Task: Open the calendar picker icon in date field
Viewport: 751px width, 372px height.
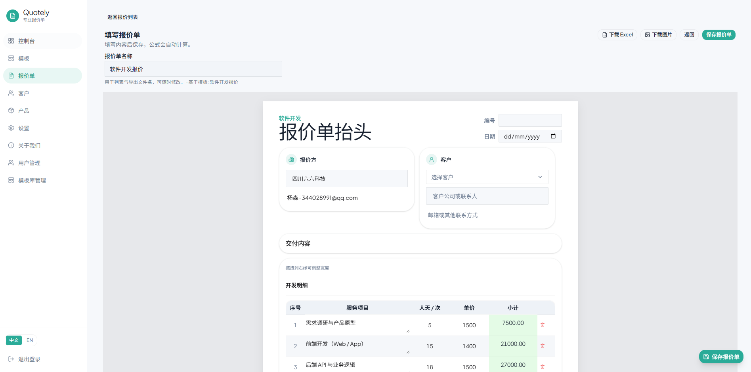Action: tap(553, 136)
